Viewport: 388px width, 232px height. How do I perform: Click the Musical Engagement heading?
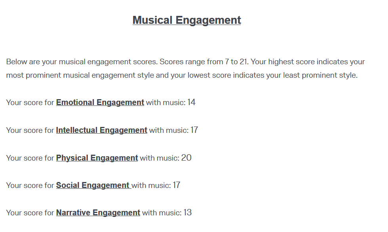coord(186,20)
